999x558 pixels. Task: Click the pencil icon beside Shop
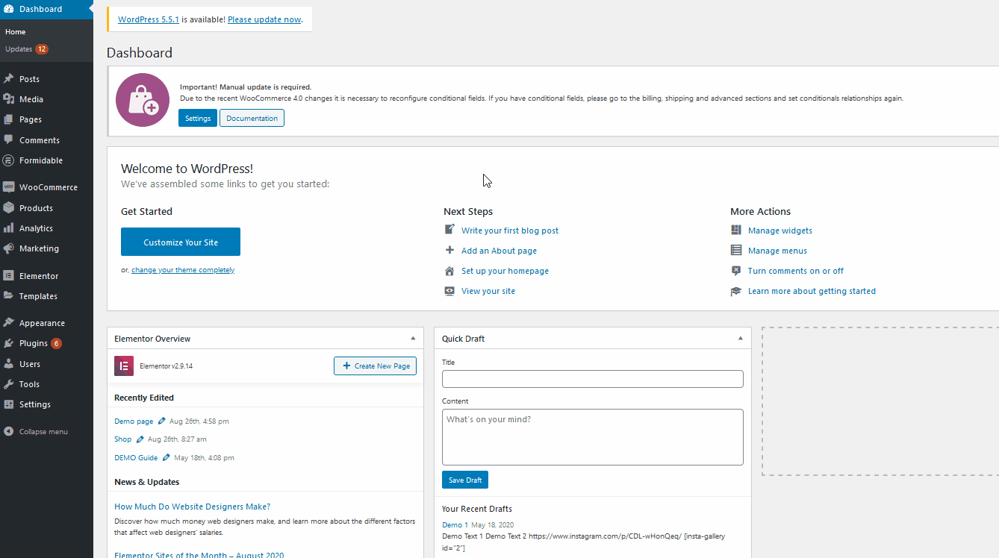click(x=140, y=439)
